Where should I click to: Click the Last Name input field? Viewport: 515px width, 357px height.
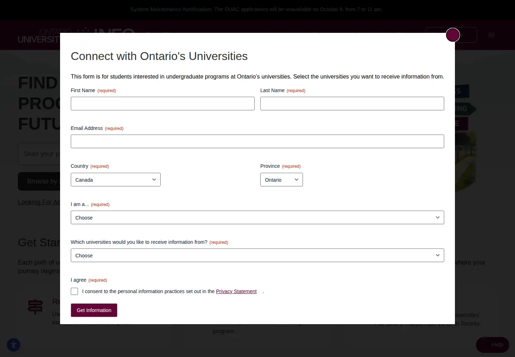click(352, 104)
